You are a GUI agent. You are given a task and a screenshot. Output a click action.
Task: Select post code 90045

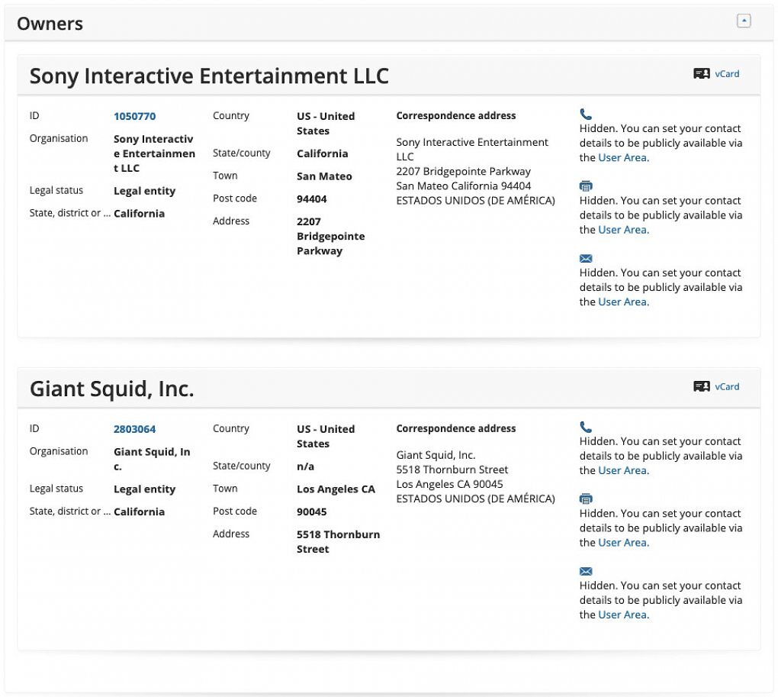312,511
